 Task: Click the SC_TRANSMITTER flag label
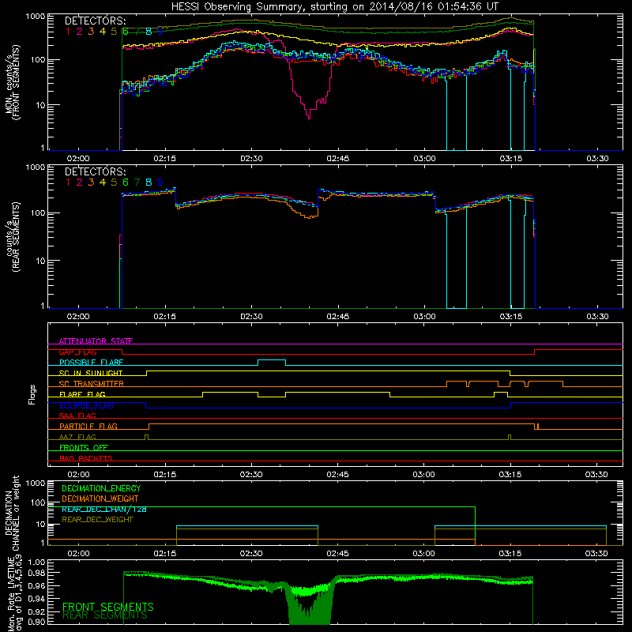(92, 384)
